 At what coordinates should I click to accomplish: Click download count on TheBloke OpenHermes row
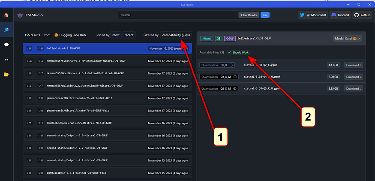pyautogui.click(x=30, y=123)
